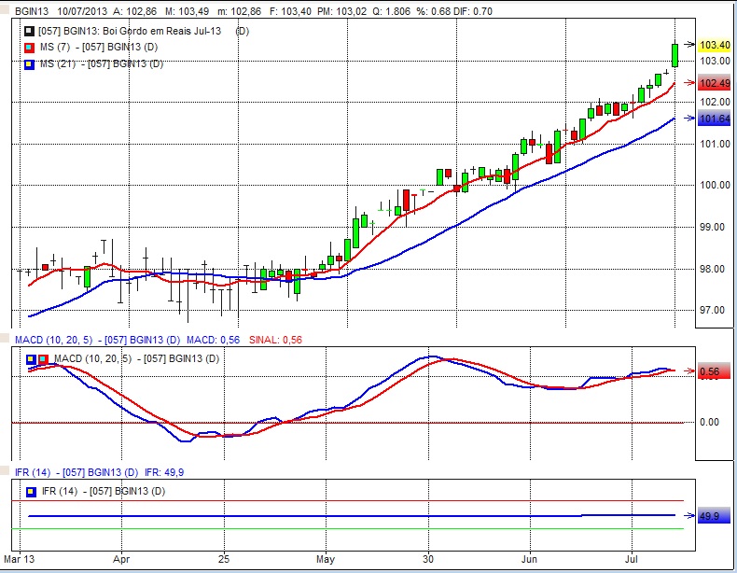Click the red MS (7) legend icon
The width and height of the screenshot is (737, 573).
[29, 48]
